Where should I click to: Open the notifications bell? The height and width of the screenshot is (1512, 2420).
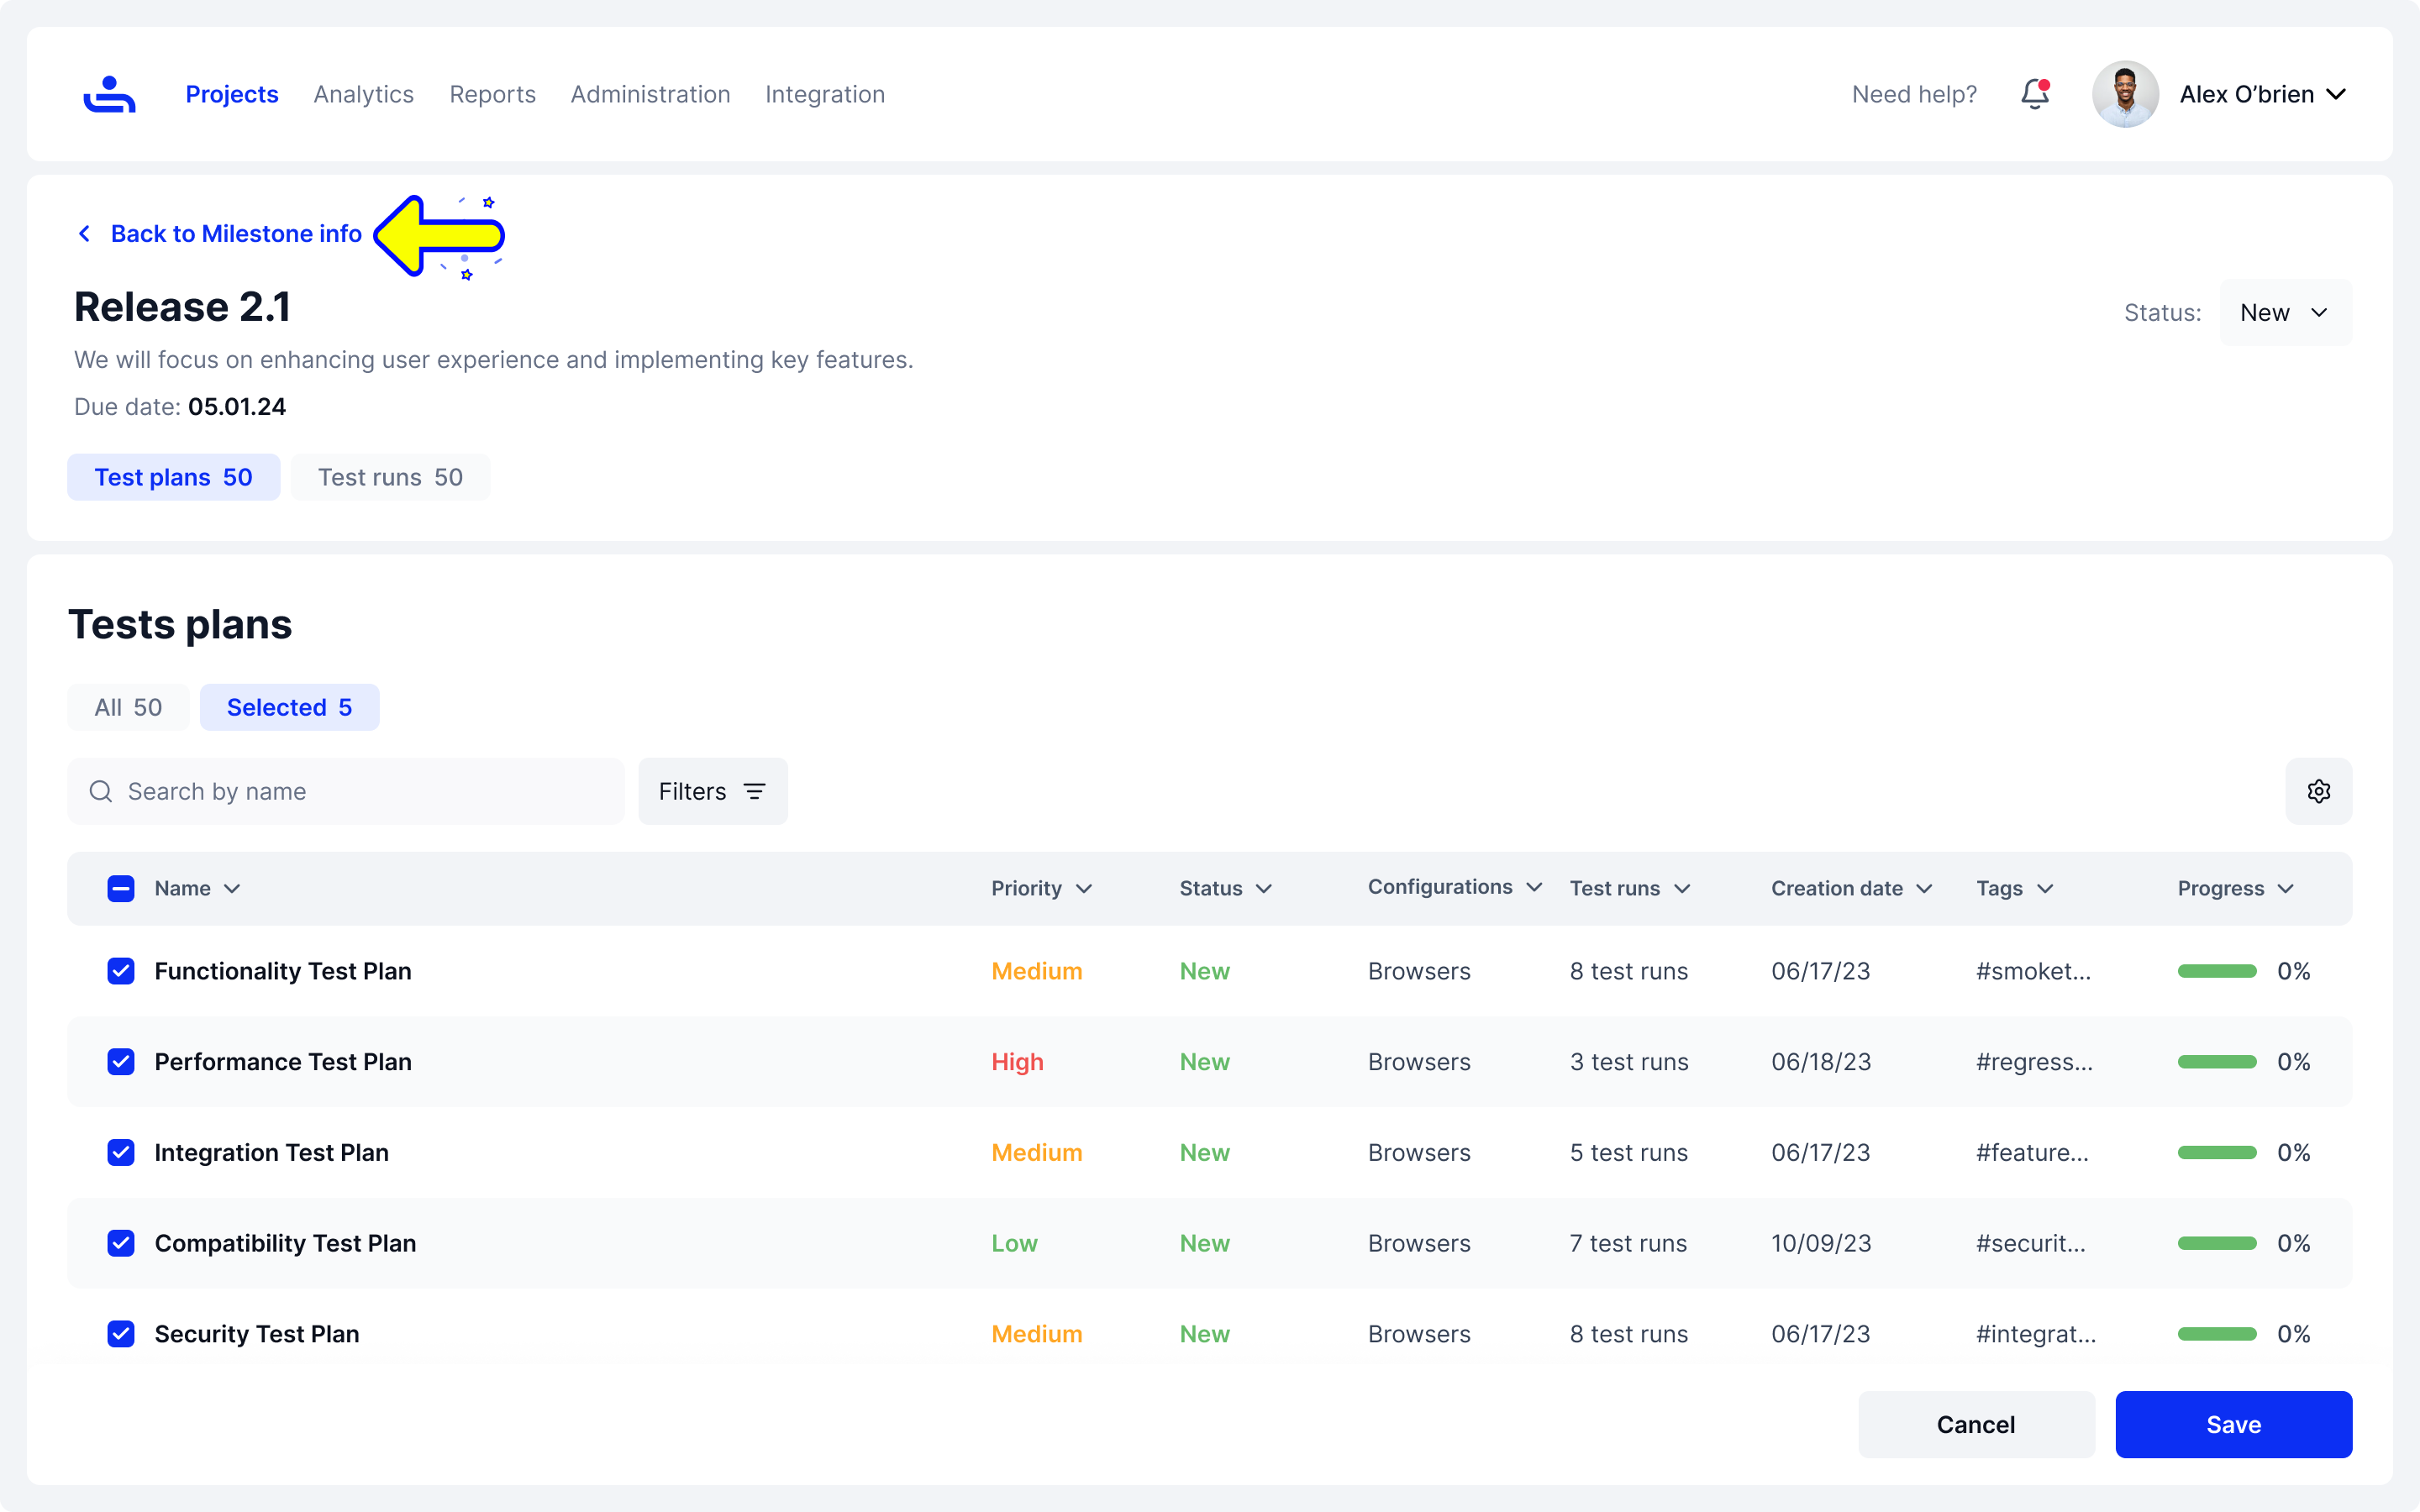coord(2035,94)
